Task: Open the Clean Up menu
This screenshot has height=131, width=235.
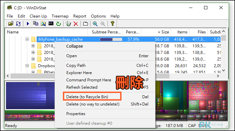Action: pos(38,16)
